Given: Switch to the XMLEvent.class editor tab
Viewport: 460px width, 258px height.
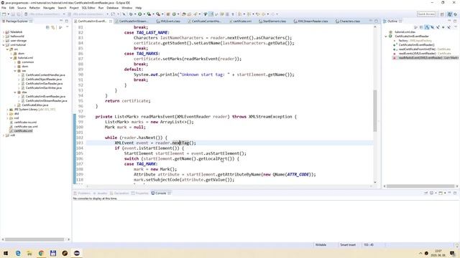Looking at the screenshot, I should point(168,21).
